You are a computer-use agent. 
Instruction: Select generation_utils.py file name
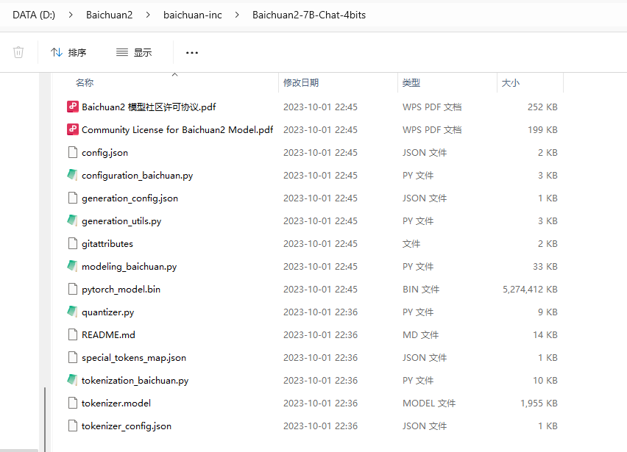(121, 220)
